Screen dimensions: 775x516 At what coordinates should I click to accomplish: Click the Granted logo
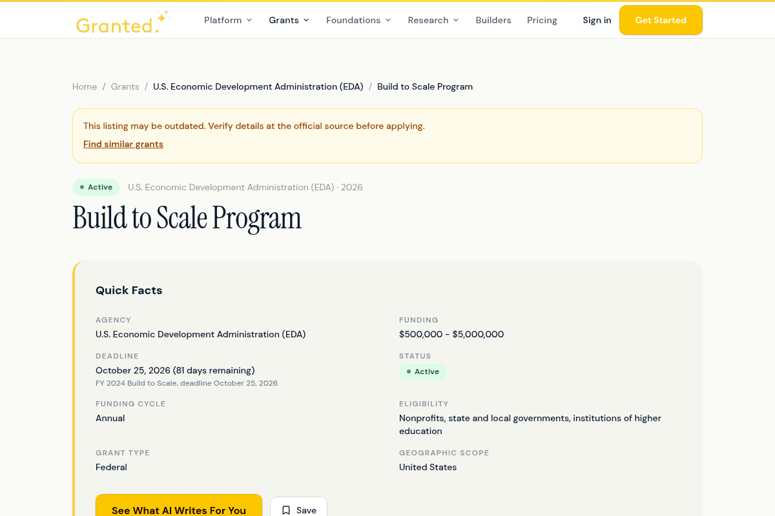coord(123,22)
